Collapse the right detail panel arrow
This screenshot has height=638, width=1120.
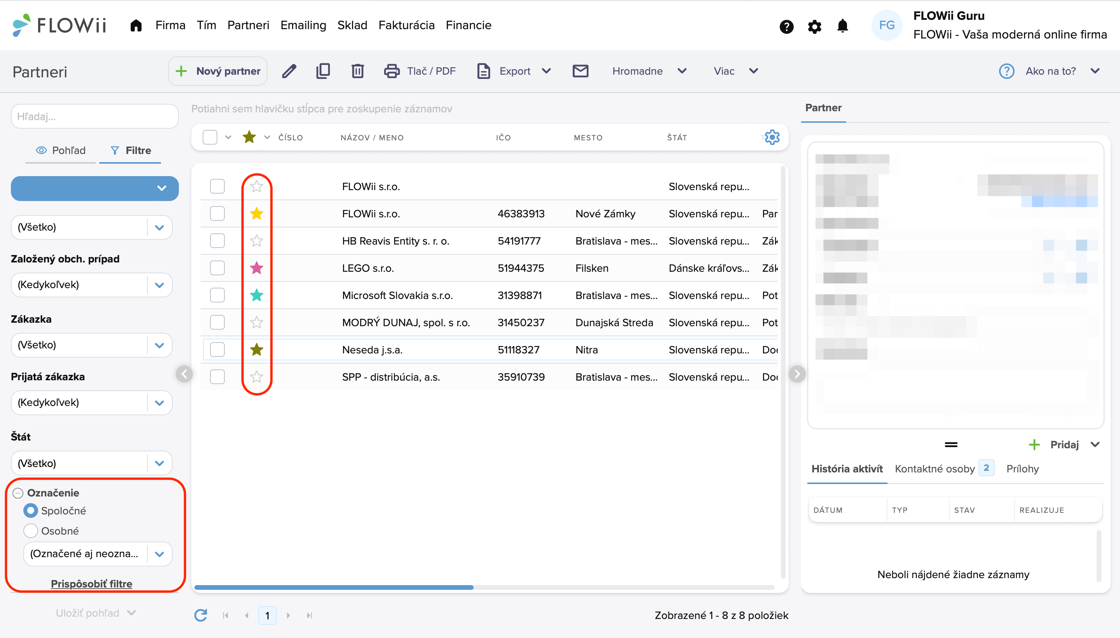(797, 374)
